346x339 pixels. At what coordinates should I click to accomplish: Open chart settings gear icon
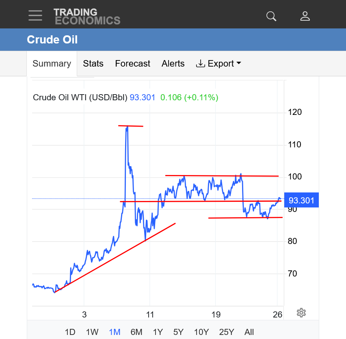(x=301, y=313)
